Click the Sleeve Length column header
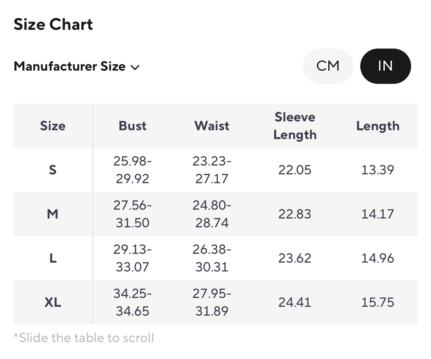 click(295, 126)
